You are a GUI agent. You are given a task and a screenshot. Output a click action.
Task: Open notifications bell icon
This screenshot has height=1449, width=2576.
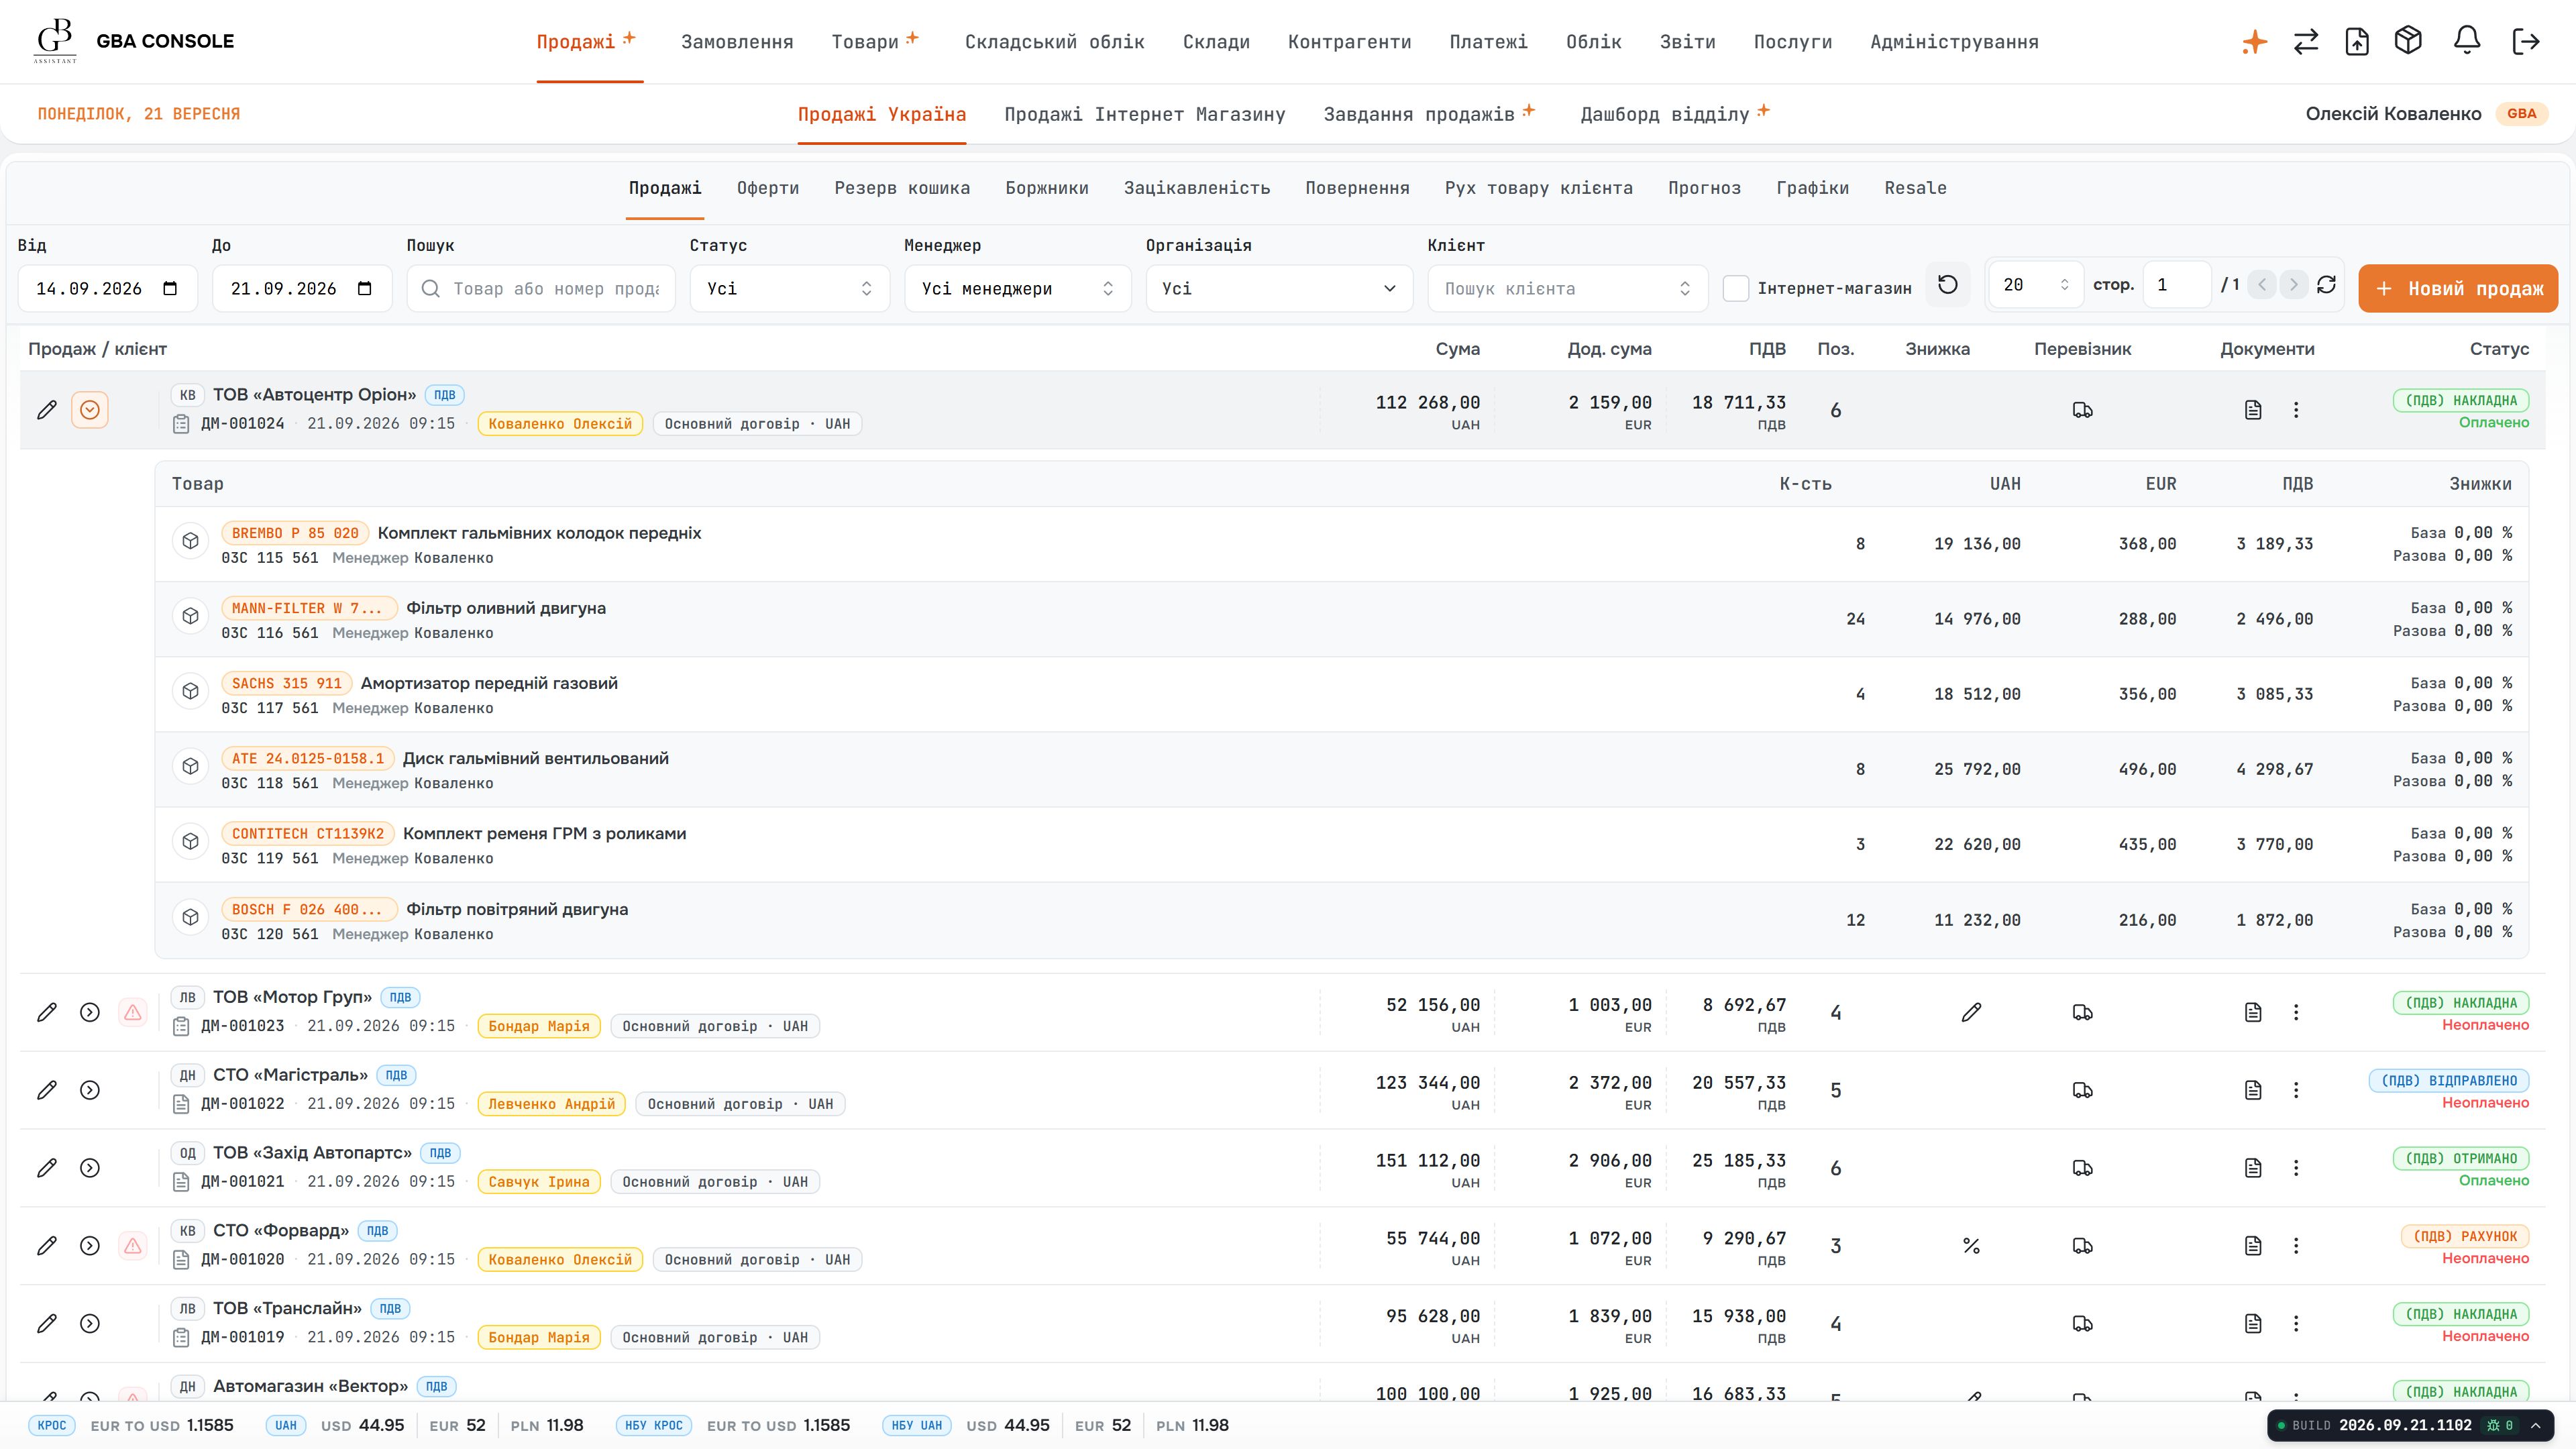tap(2466, 41)
